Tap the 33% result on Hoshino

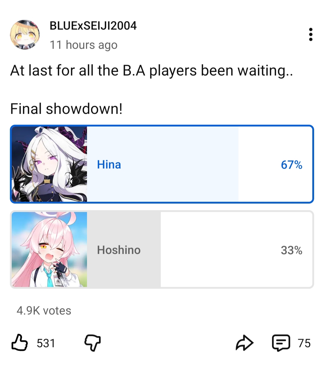pos(291,250)
